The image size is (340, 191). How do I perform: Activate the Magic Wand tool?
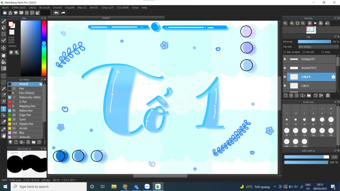[x=3, y=89]
